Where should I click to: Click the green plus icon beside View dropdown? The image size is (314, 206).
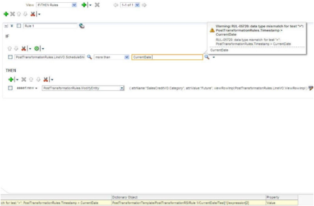(x=84, y=5)
